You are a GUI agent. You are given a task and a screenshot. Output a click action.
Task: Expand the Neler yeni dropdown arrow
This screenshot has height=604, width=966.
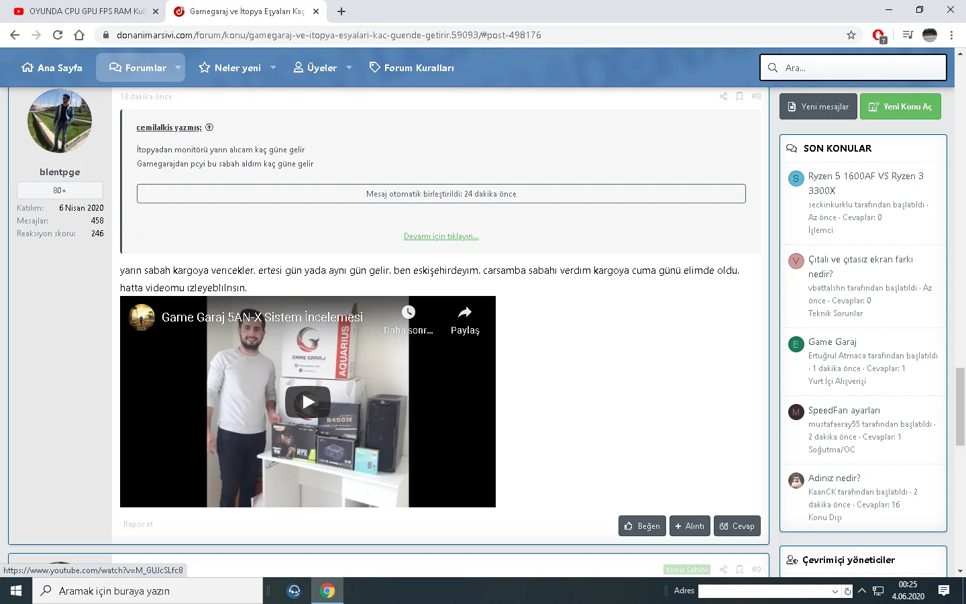(273, 68)
